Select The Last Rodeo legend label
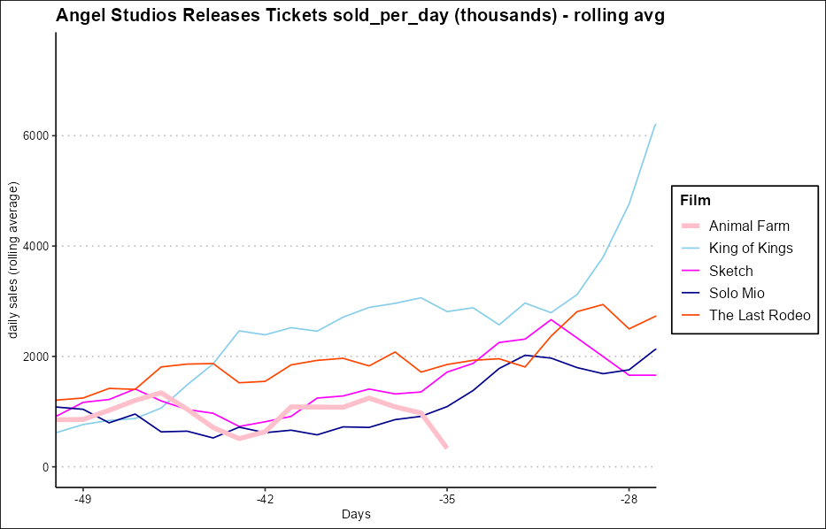Screen dimensions: 826x529 tap(760, 316)
